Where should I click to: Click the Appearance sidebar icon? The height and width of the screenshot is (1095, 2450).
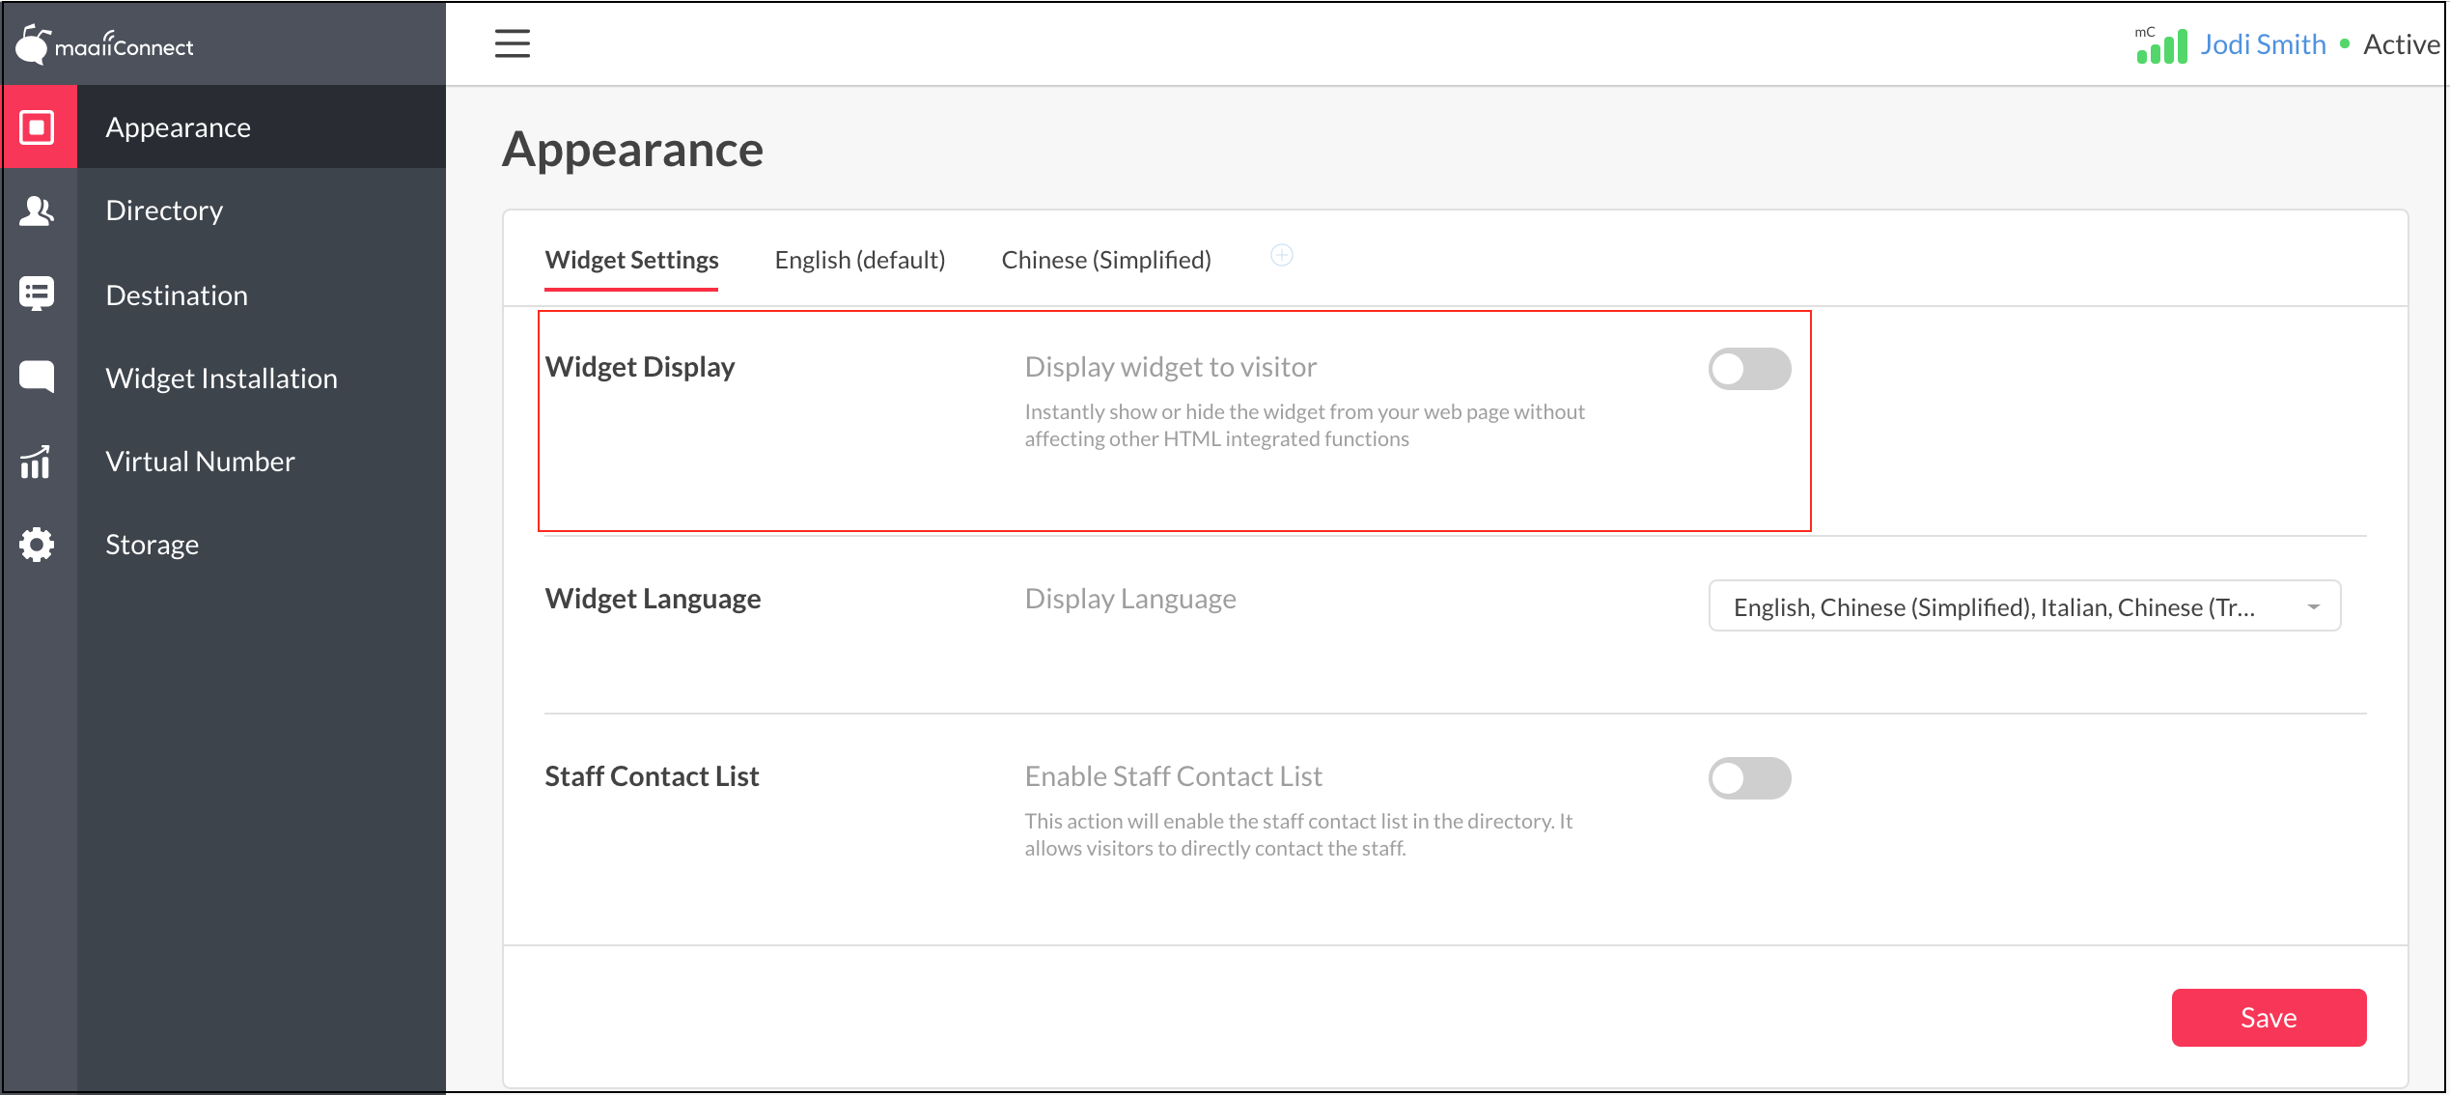tap(38, 127)
